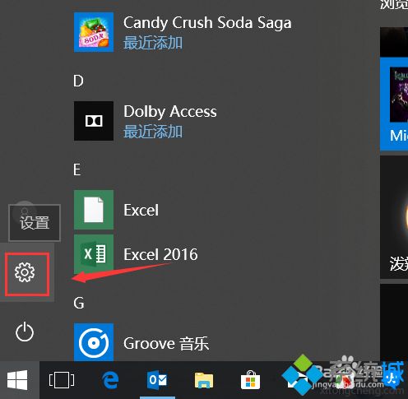The height and width of the screenshot is (399, 408).
Task: Open Microsoft Store from taskbar
Action: point(250,380)
